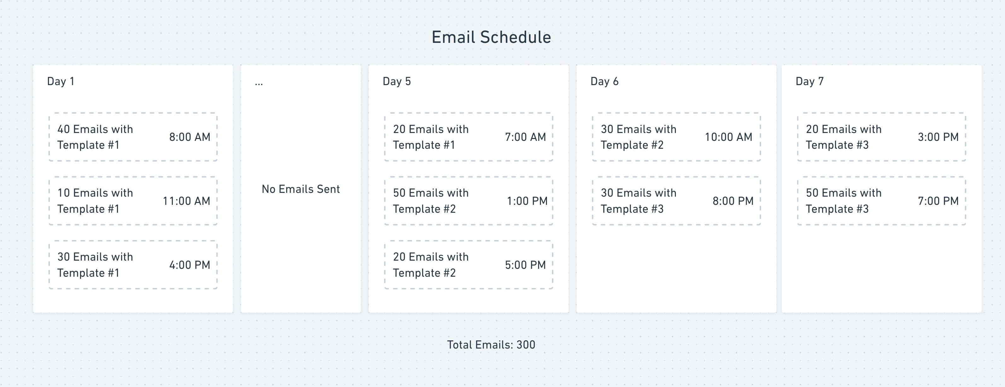The height and width of the screenshot is (387, 1005).
Task: Click the Total Emails: 300 summary
Action: point(491,345)
